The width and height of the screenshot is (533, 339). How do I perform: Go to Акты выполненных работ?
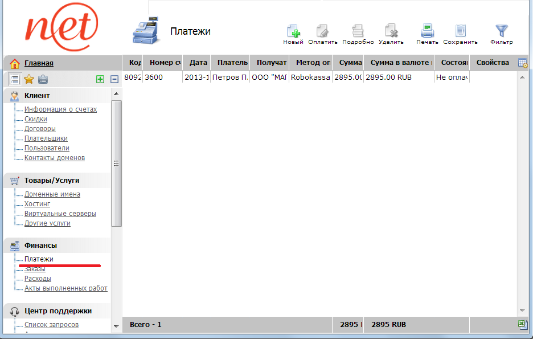pyautogui.click(x=65, y=288)
